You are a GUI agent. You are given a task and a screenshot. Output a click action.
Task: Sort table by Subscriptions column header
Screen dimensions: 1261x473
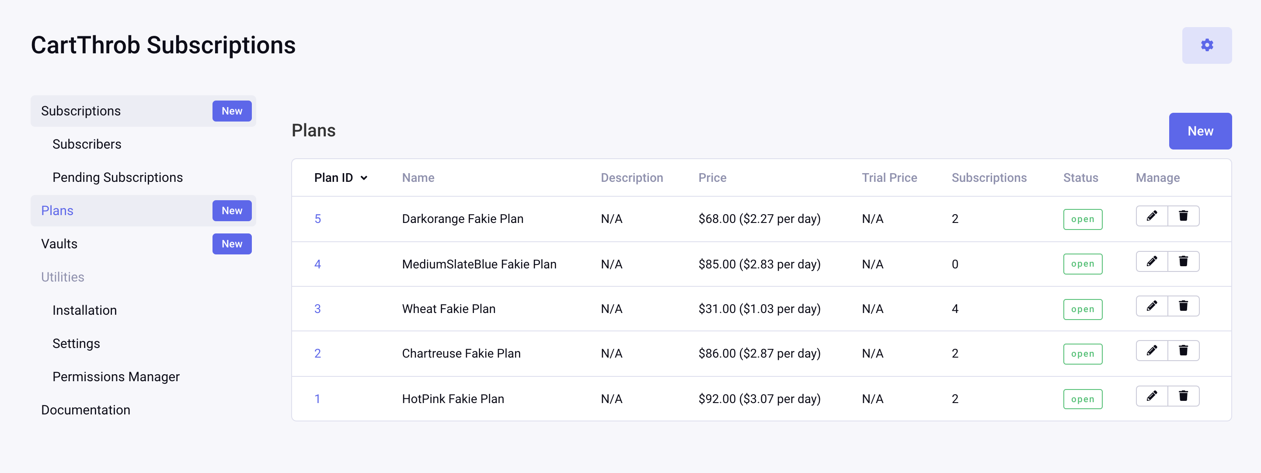989,178
